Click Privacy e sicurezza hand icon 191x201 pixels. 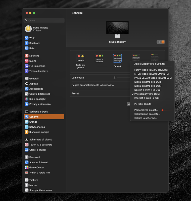click(x=27, y=104)
